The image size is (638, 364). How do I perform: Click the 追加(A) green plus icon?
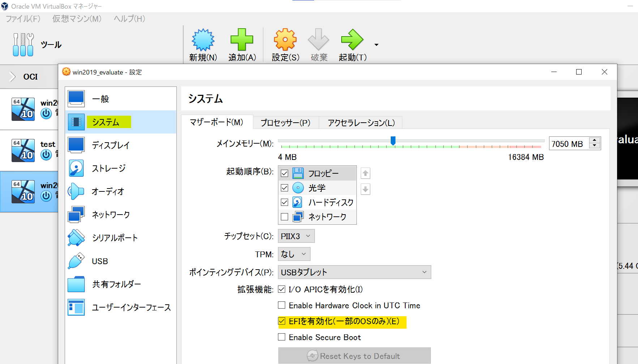pyautogui.click(x=242, y=39)
